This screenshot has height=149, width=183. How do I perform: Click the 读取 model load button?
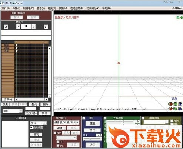(60, 128)
